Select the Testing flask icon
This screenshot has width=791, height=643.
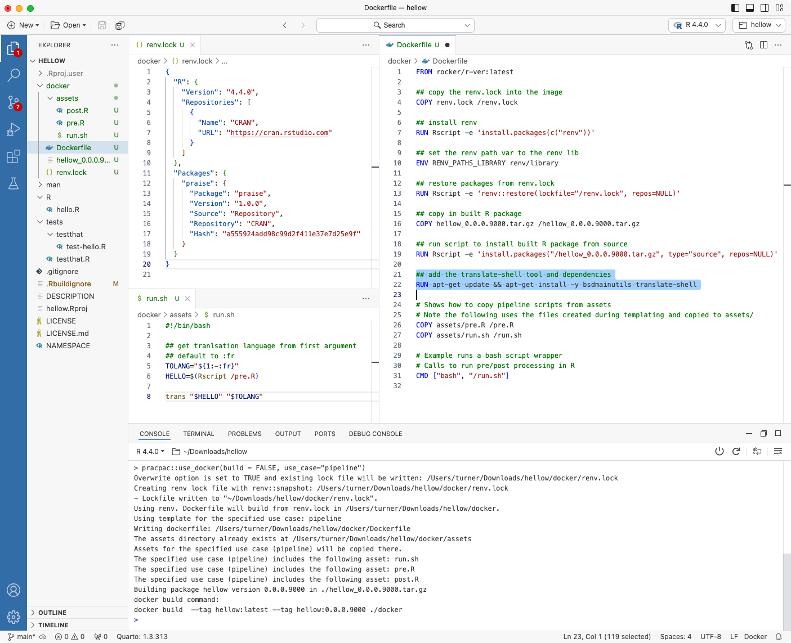[x=14, y=184]
